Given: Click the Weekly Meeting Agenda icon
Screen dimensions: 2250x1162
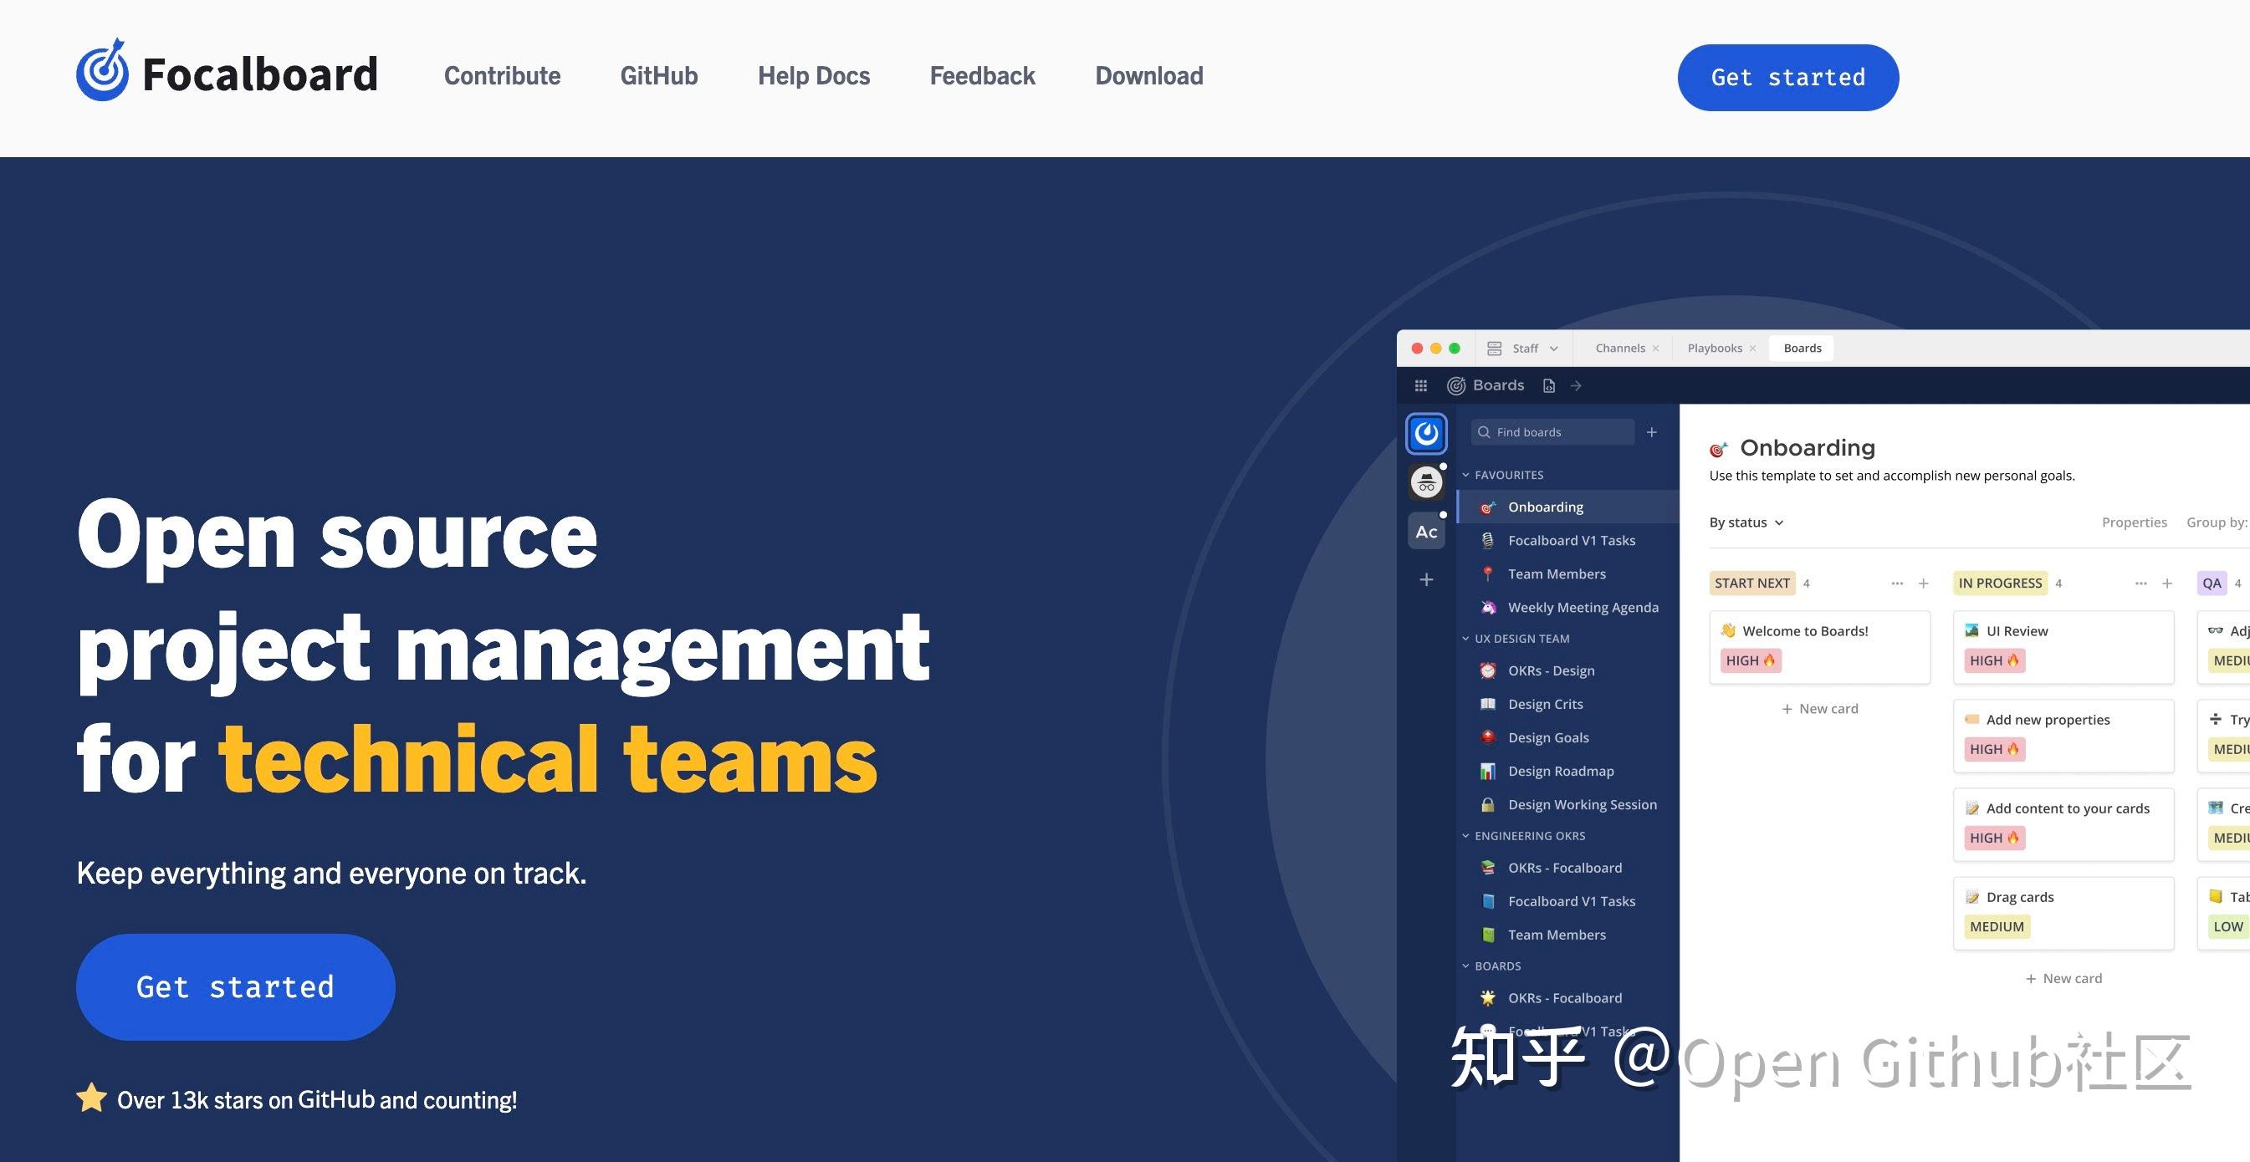Looking at the screenshot, I should pyautogui.click(x=1486, y=604).
